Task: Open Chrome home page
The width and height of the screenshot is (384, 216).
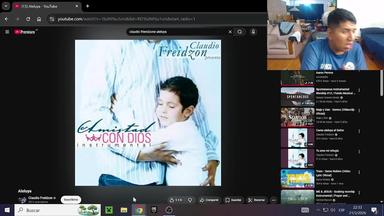Action: coord(39,19)
